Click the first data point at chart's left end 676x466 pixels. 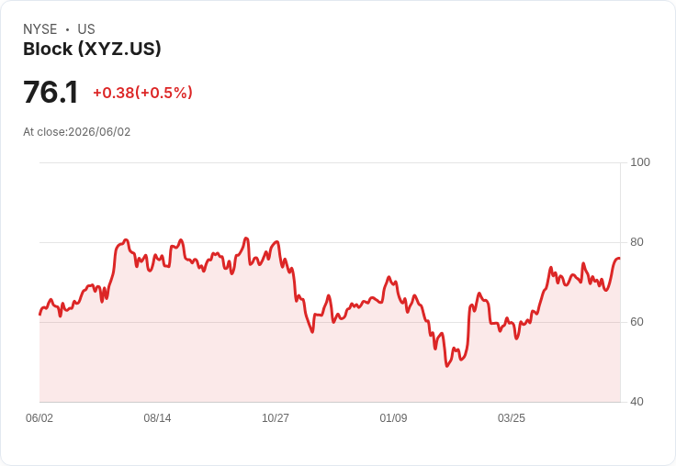(40, 315)
